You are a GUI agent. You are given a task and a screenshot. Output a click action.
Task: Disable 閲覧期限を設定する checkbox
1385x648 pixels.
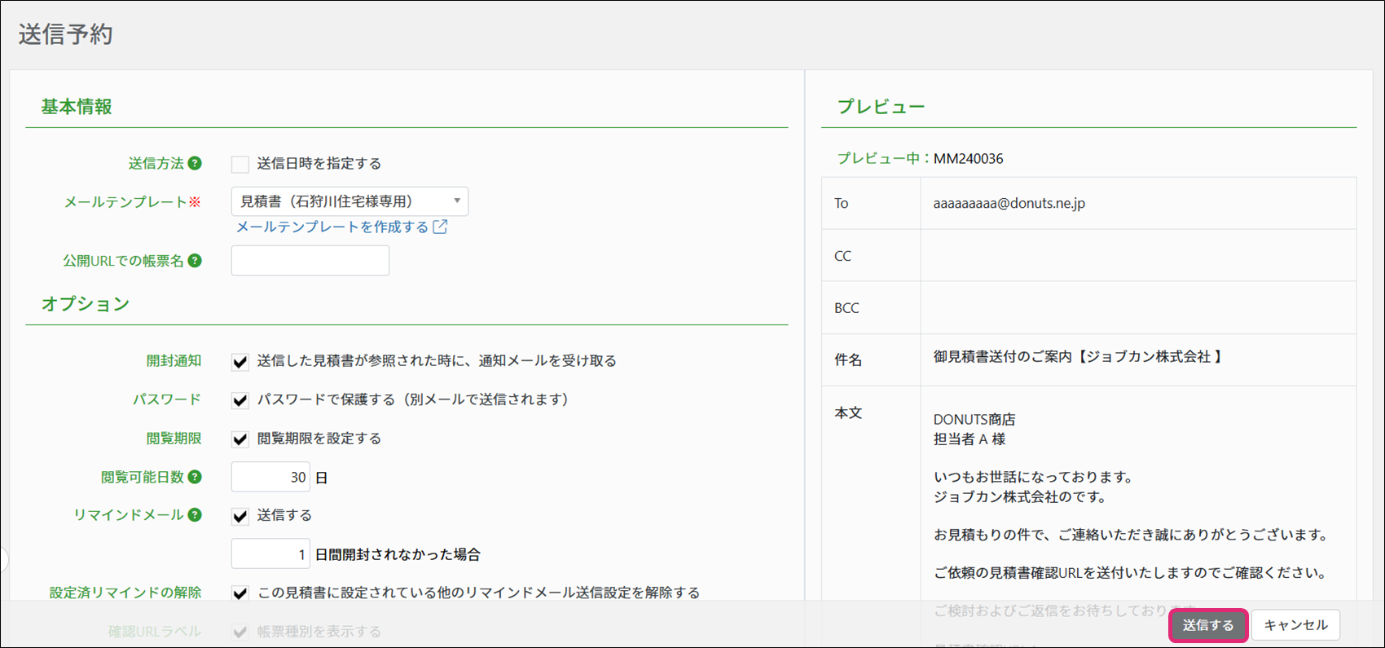coord(240,439)
